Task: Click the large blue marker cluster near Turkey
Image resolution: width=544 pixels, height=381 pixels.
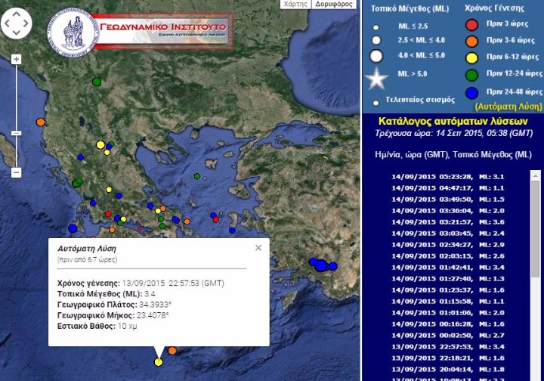Action: pos(321,265)
